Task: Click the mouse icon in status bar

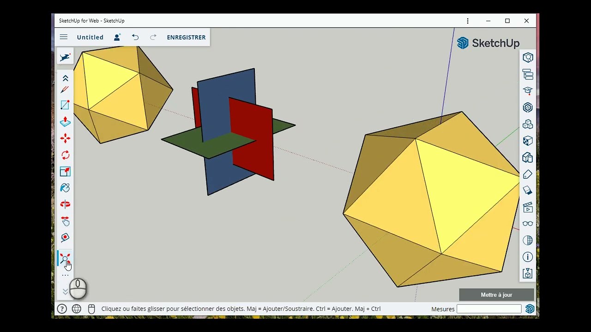Action: point(91,309)
